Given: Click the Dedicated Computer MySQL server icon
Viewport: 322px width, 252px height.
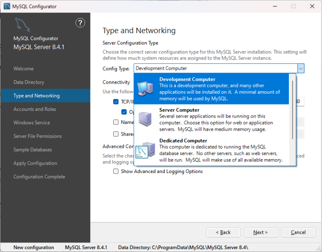Looking at the screenshot, I should [145, 150].
